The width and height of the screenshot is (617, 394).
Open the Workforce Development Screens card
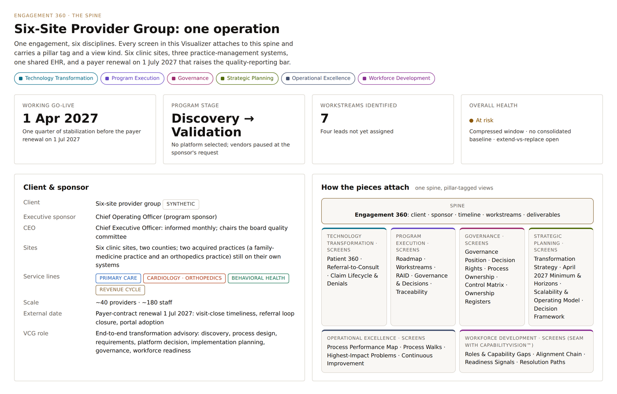coord(526,351)
